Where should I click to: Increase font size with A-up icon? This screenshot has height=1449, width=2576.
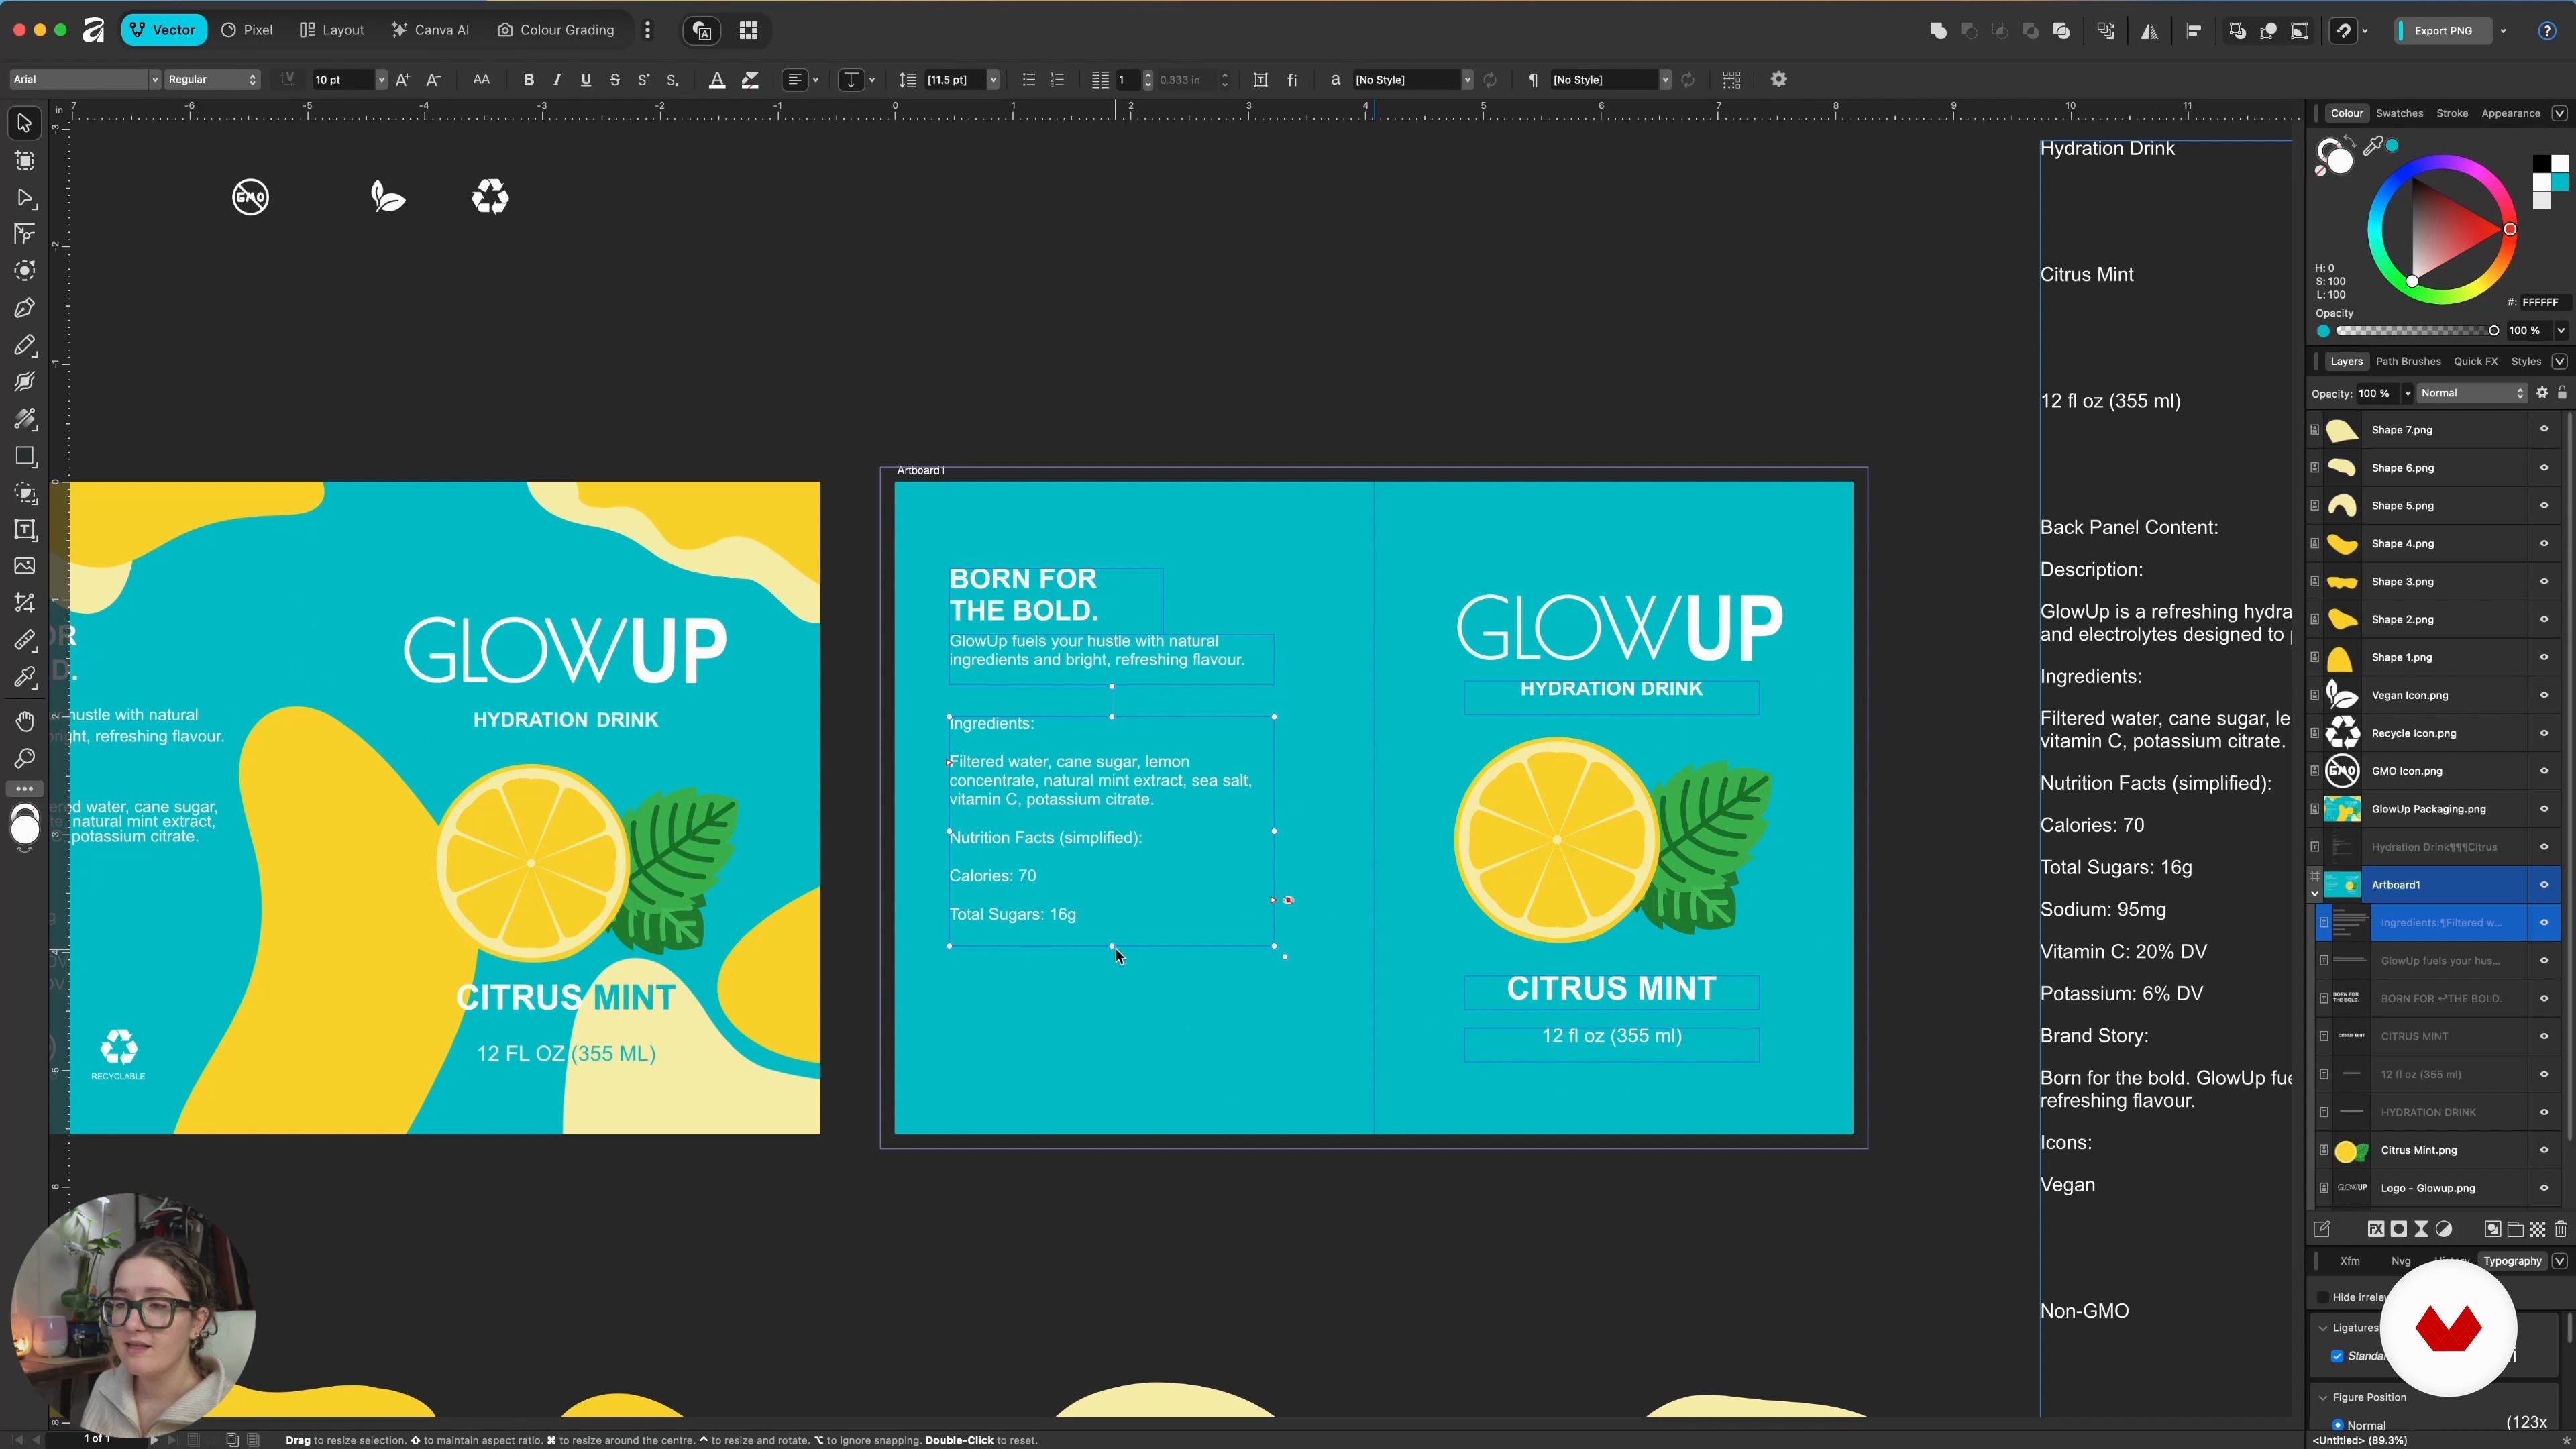(403, 80)
